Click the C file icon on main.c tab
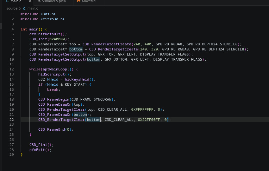The height and width of the screenshot is (171, 269). tap(7, 1)
